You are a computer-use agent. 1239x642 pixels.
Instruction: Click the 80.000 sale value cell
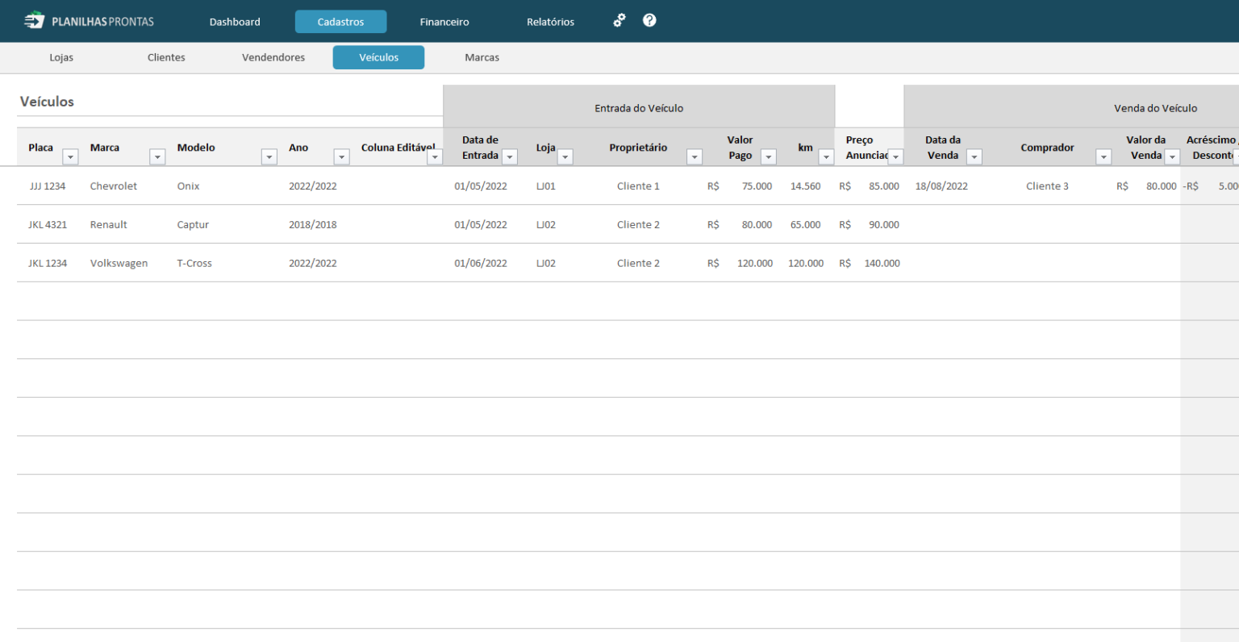point(1161,186)
